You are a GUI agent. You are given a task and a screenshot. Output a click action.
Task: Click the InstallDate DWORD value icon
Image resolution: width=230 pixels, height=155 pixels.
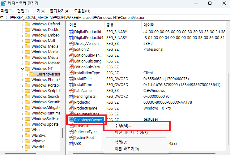point(71,79)
